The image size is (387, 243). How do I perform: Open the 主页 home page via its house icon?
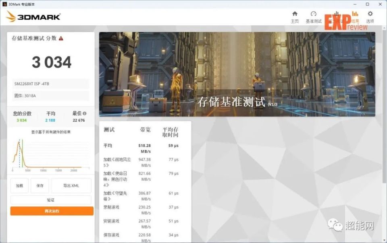pos(295,13)
